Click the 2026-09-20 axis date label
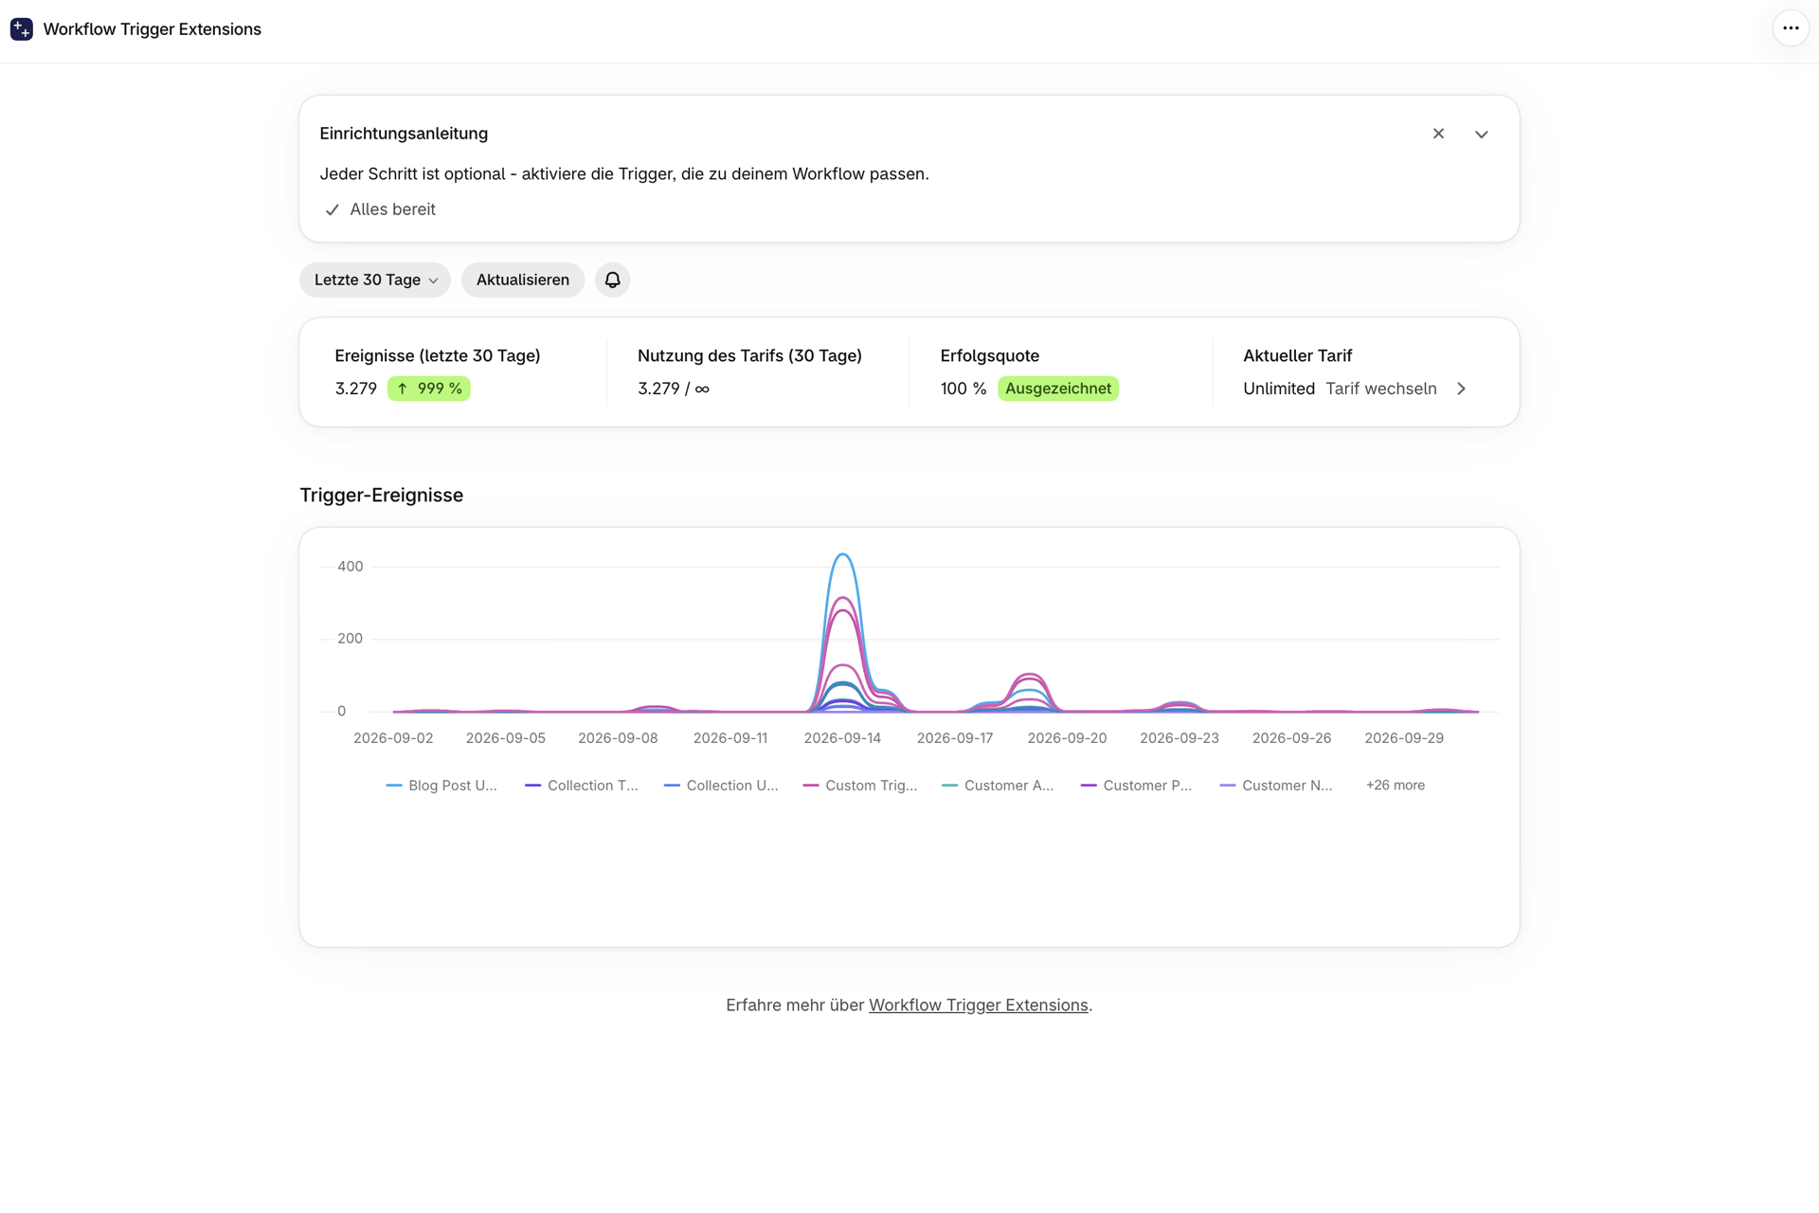Viewport: 1819px width, 1213px height. pos(1067,738)
